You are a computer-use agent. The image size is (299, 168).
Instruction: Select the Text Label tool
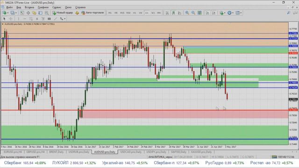point(43,19)
